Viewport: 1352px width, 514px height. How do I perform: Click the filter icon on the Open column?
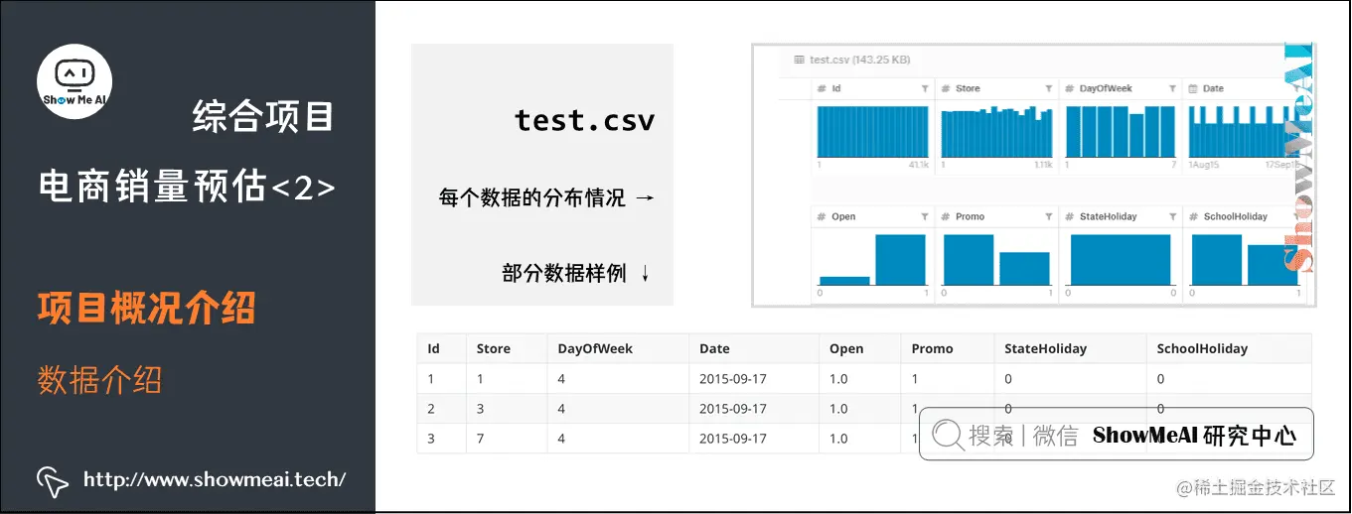925,217
